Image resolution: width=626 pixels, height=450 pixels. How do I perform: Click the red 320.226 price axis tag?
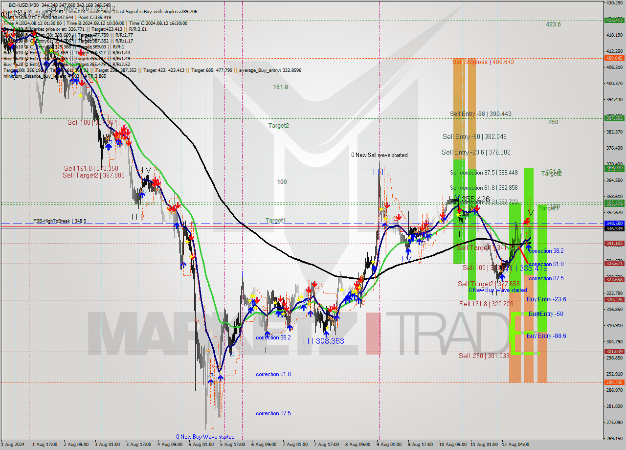(615, 299)
